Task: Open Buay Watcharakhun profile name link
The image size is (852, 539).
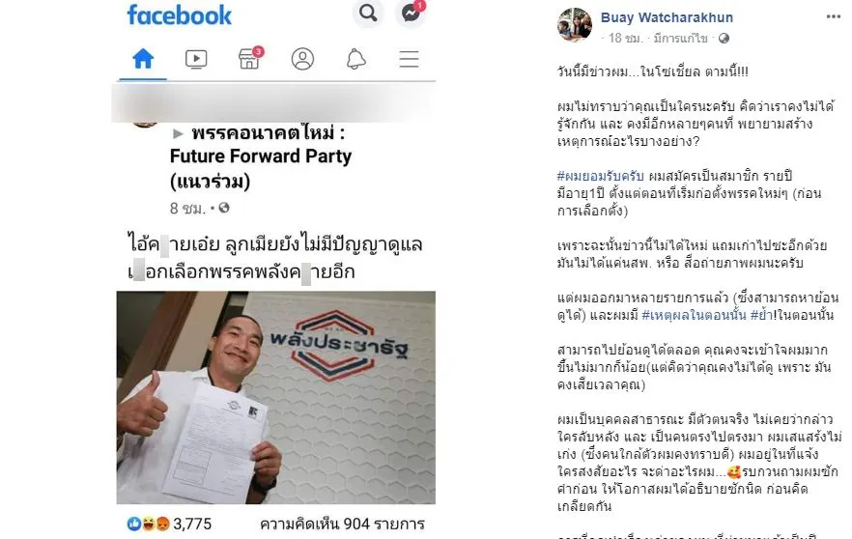Action: (667, 18)
